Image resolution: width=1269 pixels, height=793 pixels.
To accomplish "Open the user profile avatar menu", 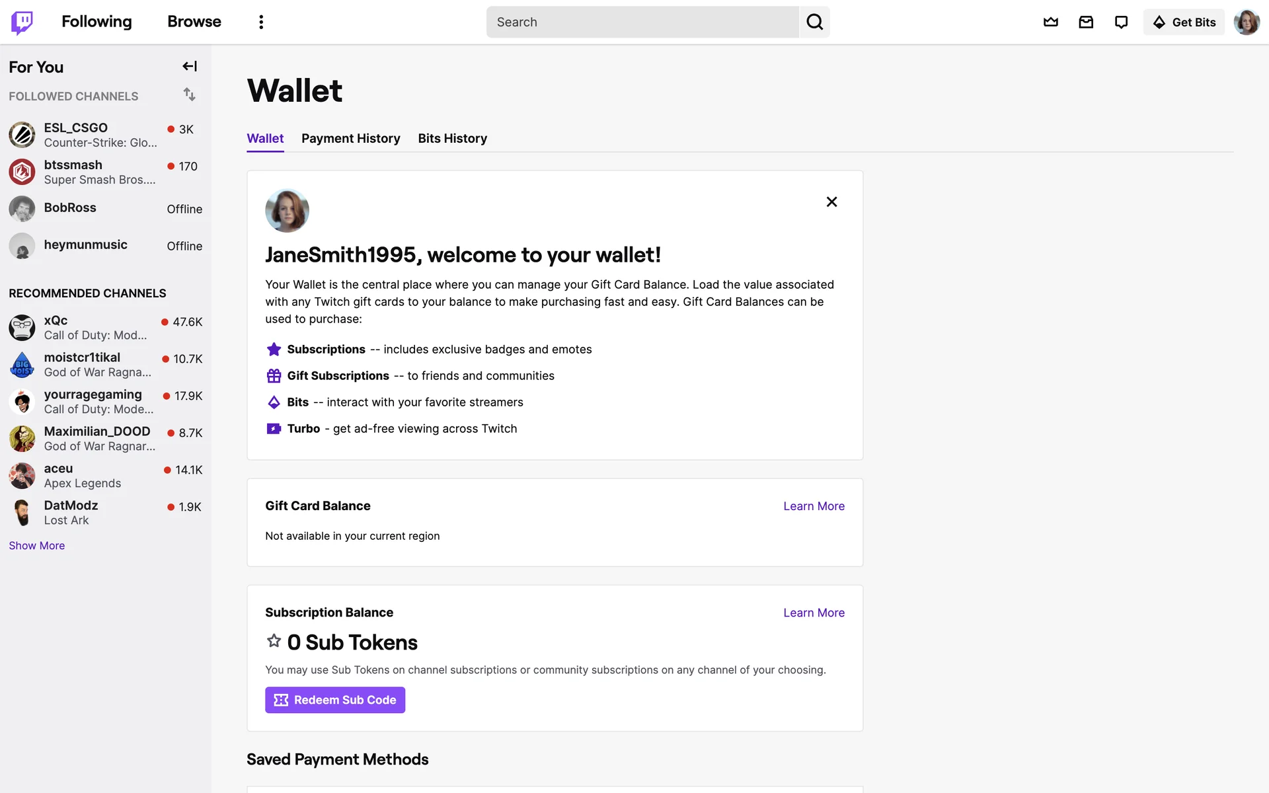I will [x=1247, y=22].
